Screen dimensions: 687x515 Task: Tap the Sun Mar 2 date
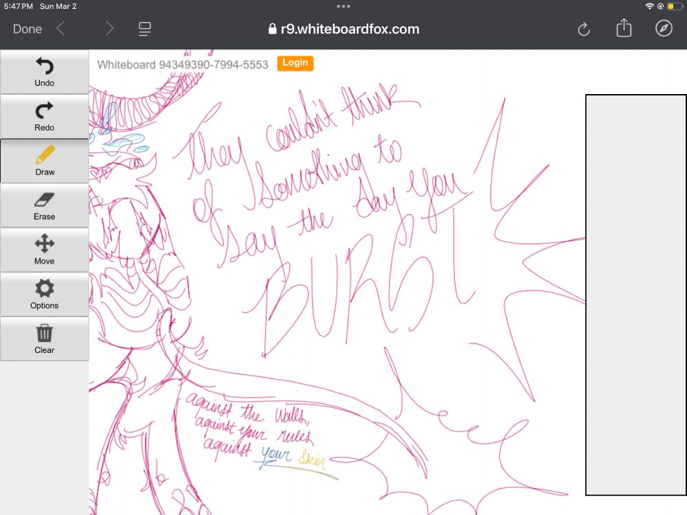tap(58, 6)
